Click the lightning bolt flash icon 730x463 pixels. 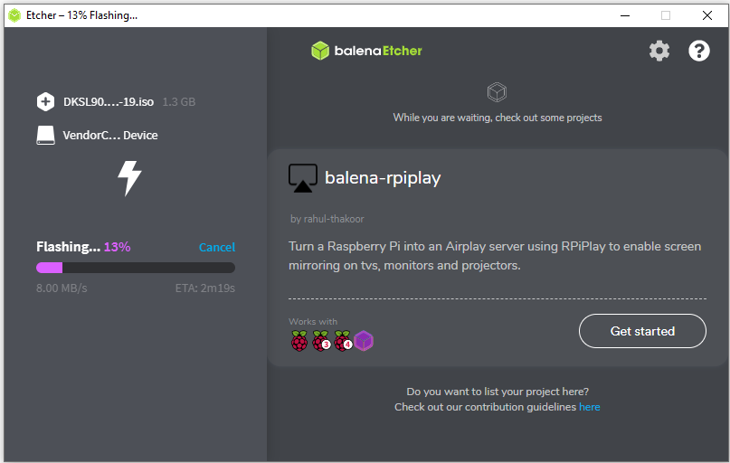(130, 178)
